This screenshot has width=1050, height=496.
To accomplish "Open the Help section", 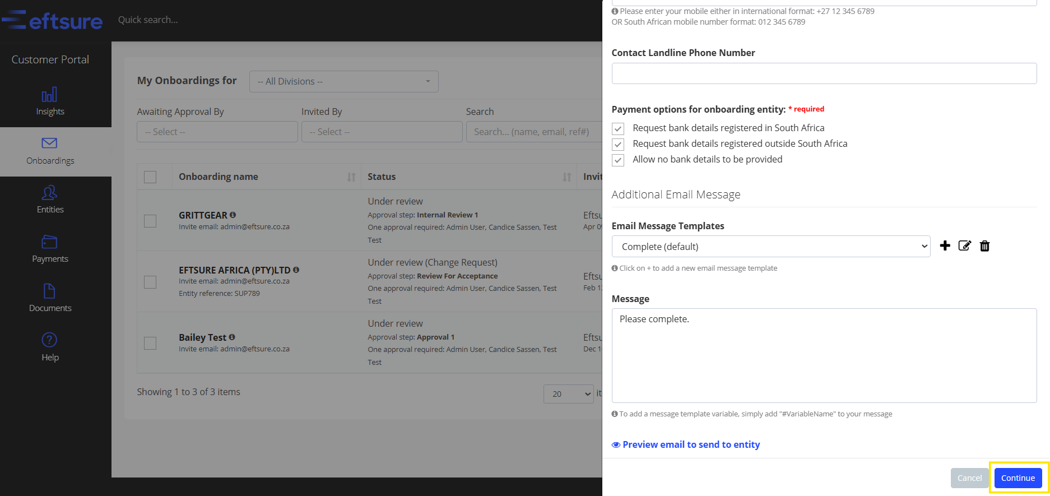I will (50, 347).
